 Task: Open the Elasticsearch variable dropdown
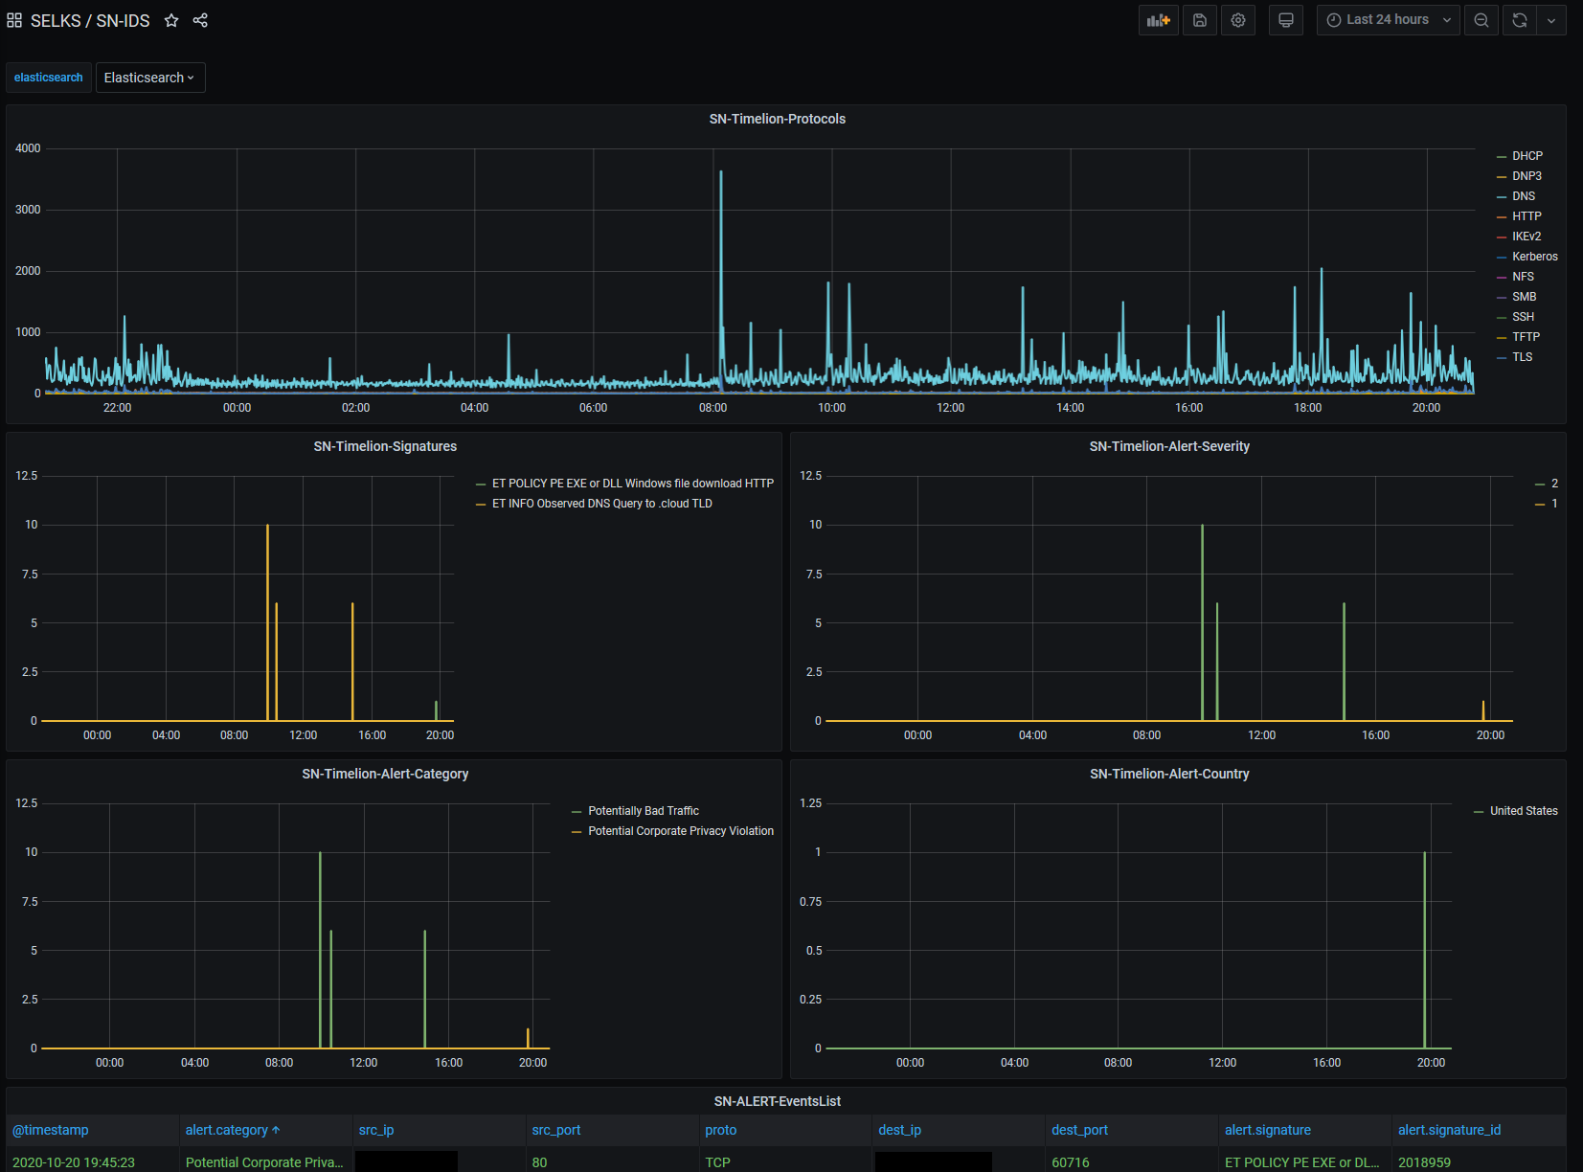coord(150,78)
